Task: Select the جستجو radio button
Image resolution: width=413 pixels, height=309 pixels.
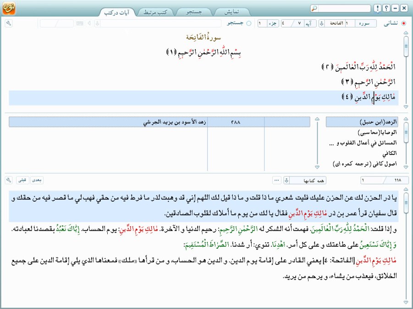Action: tap(248, 23)
